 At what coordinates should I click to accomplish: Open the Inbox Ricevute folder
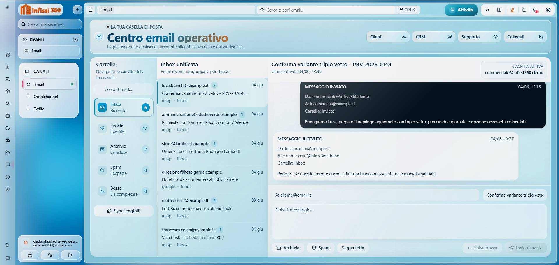pos(124,107)
